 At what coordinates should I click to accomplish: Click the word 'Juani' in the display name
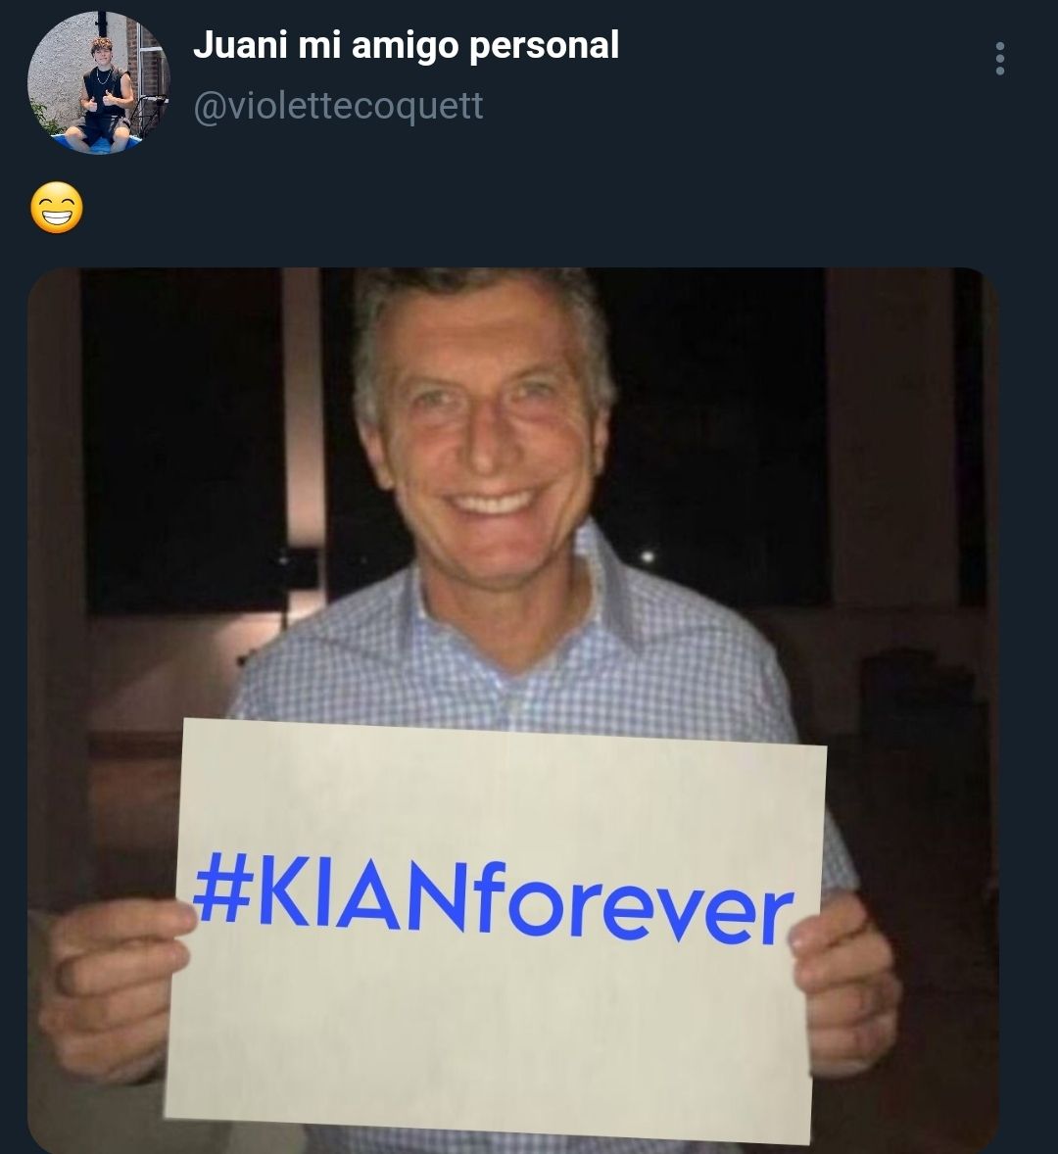click(240, 45)
